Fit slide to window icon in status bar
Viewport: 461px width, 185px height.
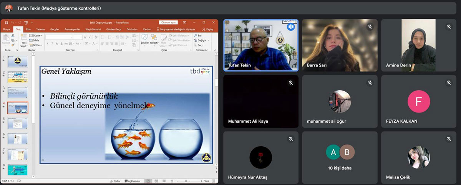(x=214, y=181)
